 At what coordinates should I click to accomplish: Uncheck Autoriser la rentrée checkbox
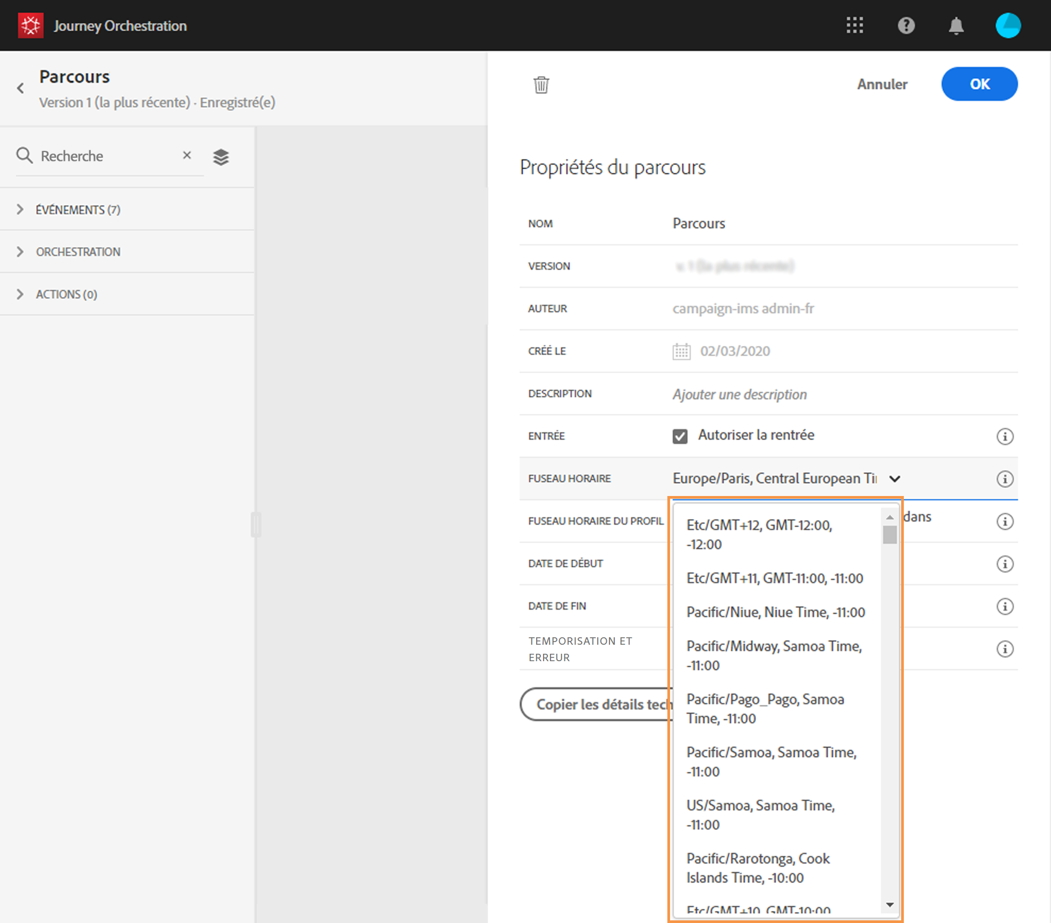click(x=680, y=436)
